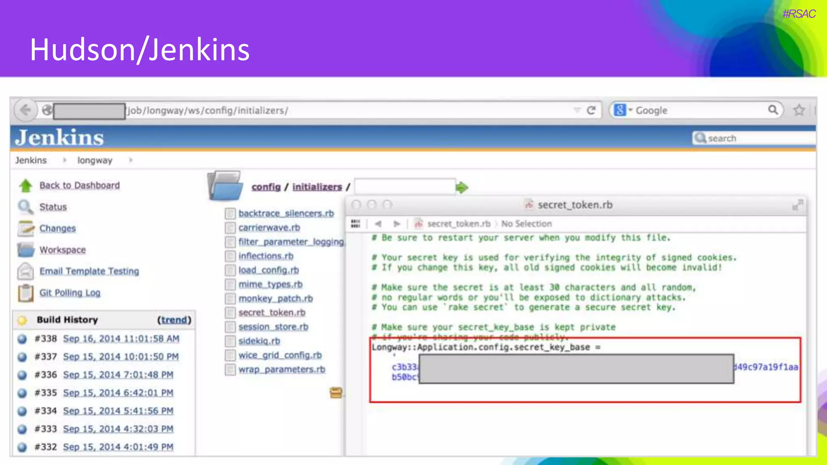
Task: Click build #335 blue status ball
Action: (22, 393)
